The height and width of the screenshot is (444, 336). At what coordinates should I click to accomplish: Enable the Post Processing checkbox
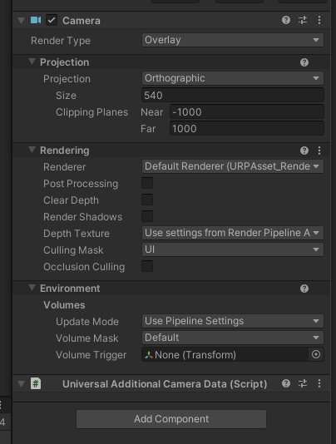pyautogui.click(x=147, y=183)
